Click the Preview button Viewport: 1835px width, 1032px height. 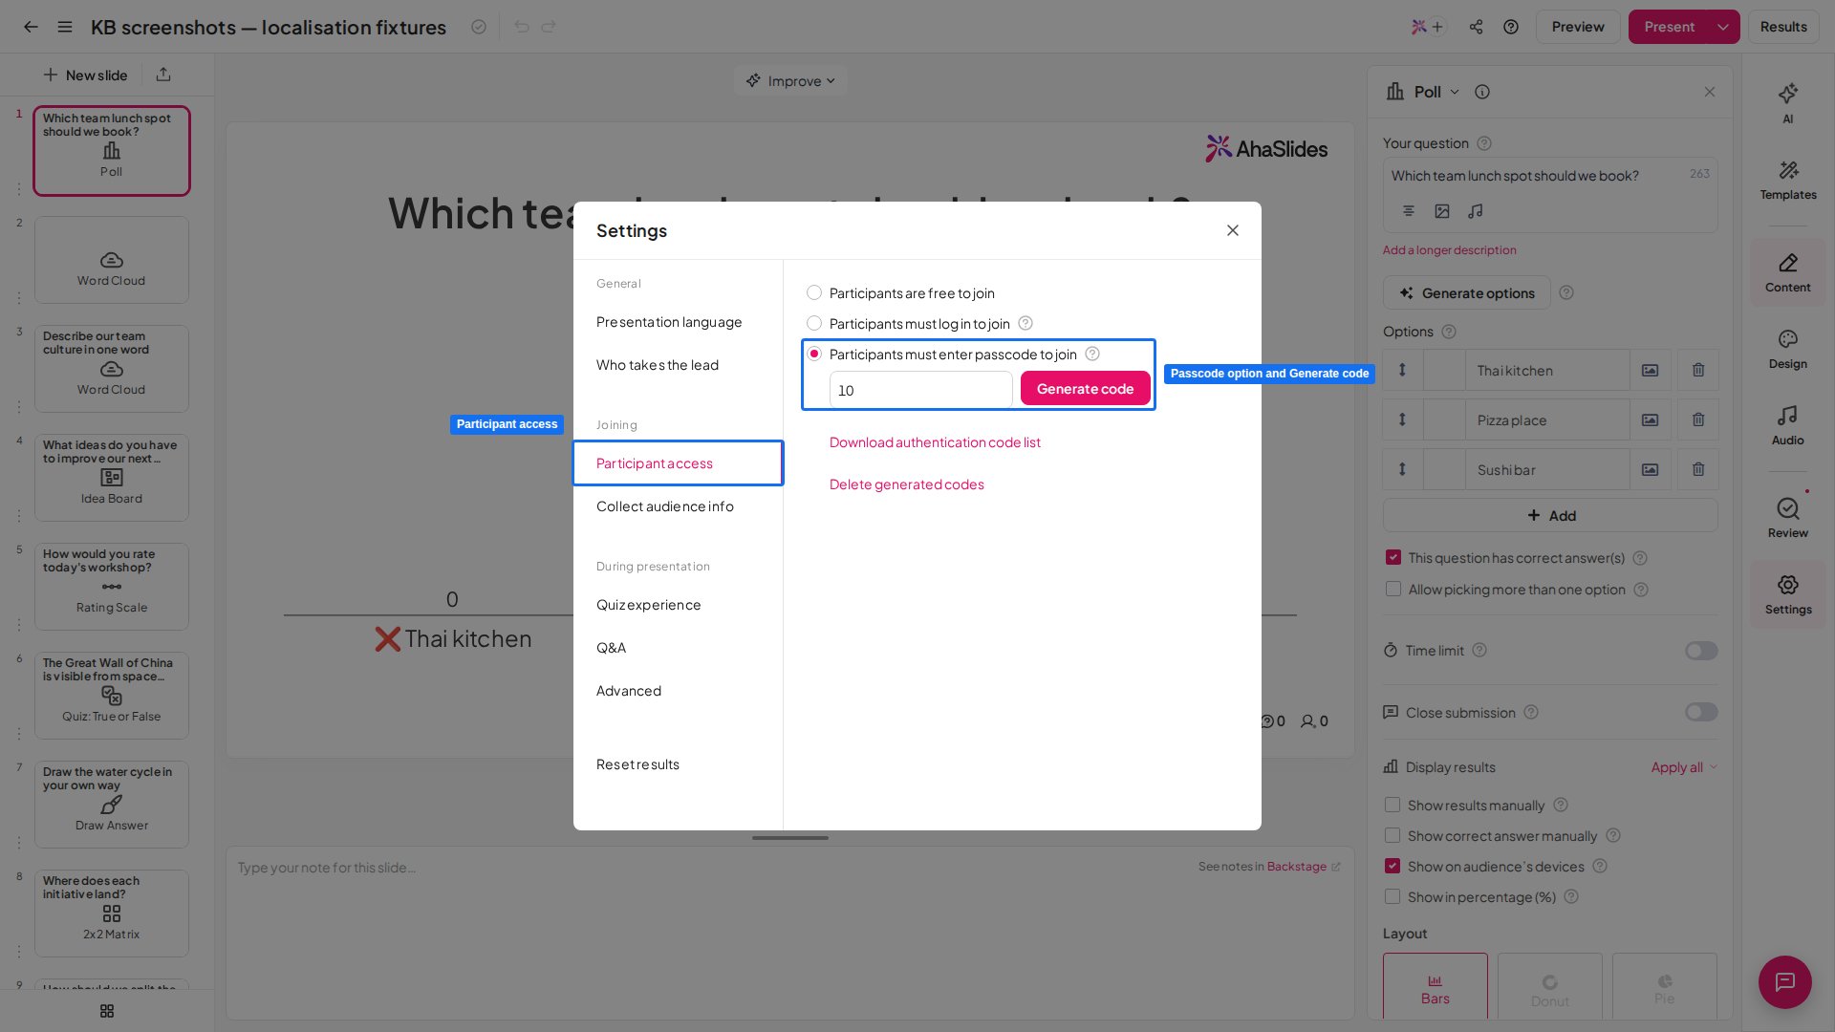[1578, 27]
